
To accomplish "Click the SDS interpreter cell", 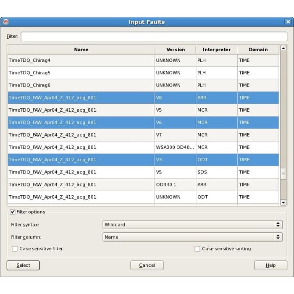I will 217,172.
